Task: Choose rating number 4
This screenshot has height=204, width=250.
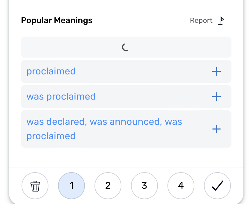Action: coord(181,186)
